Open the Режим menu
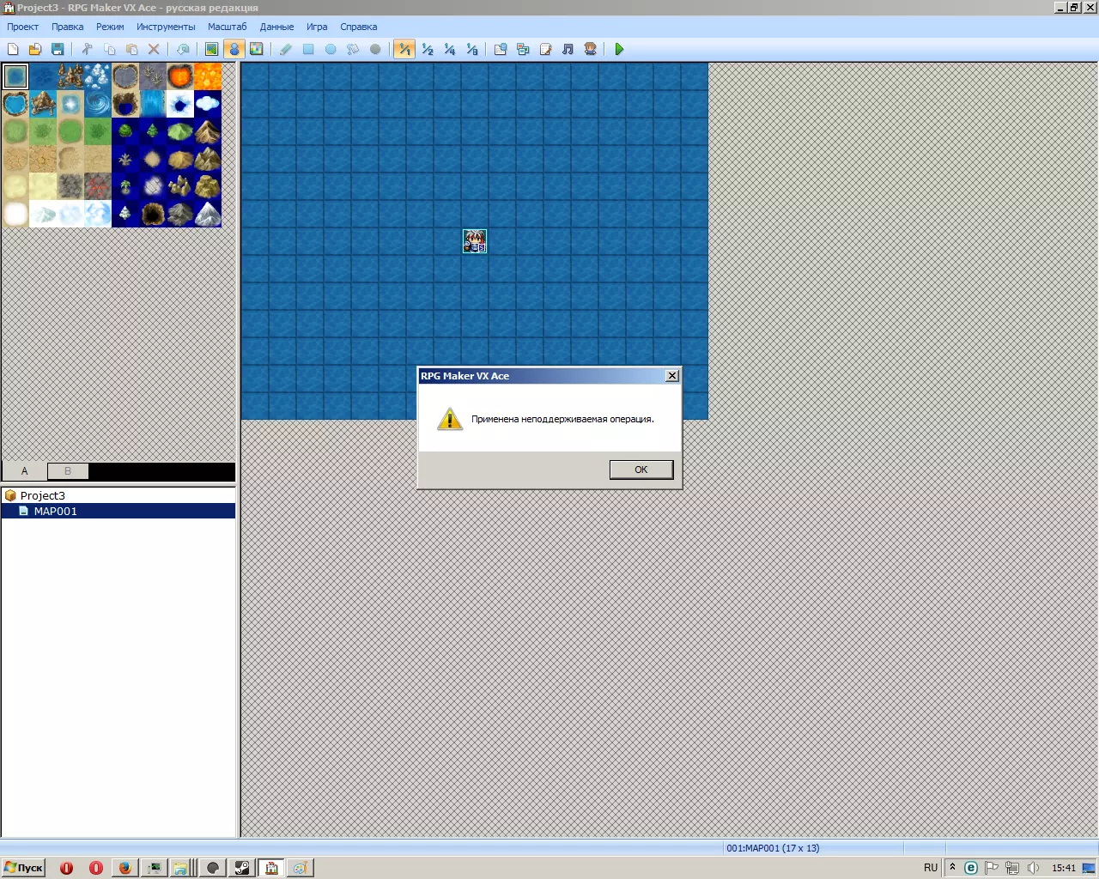This screenshot has width=1099, height=879. 110,27
